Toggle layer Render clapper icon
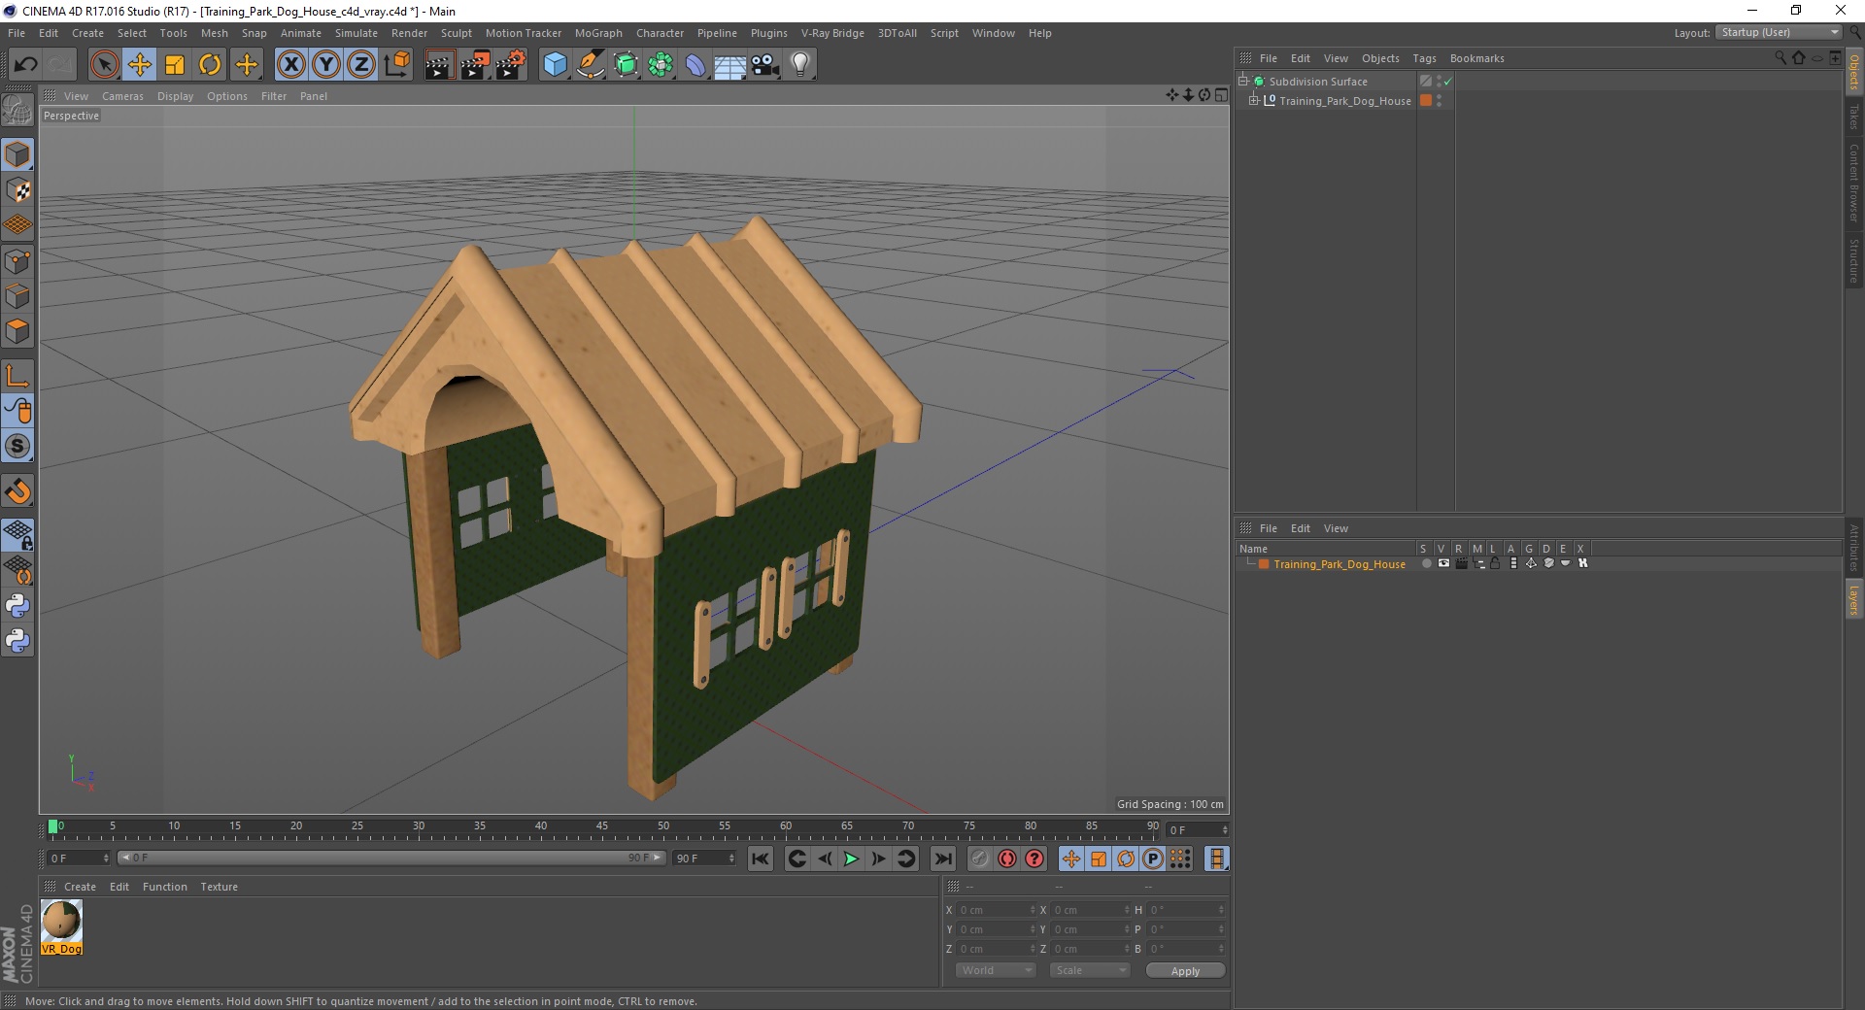 [1461, 563]
